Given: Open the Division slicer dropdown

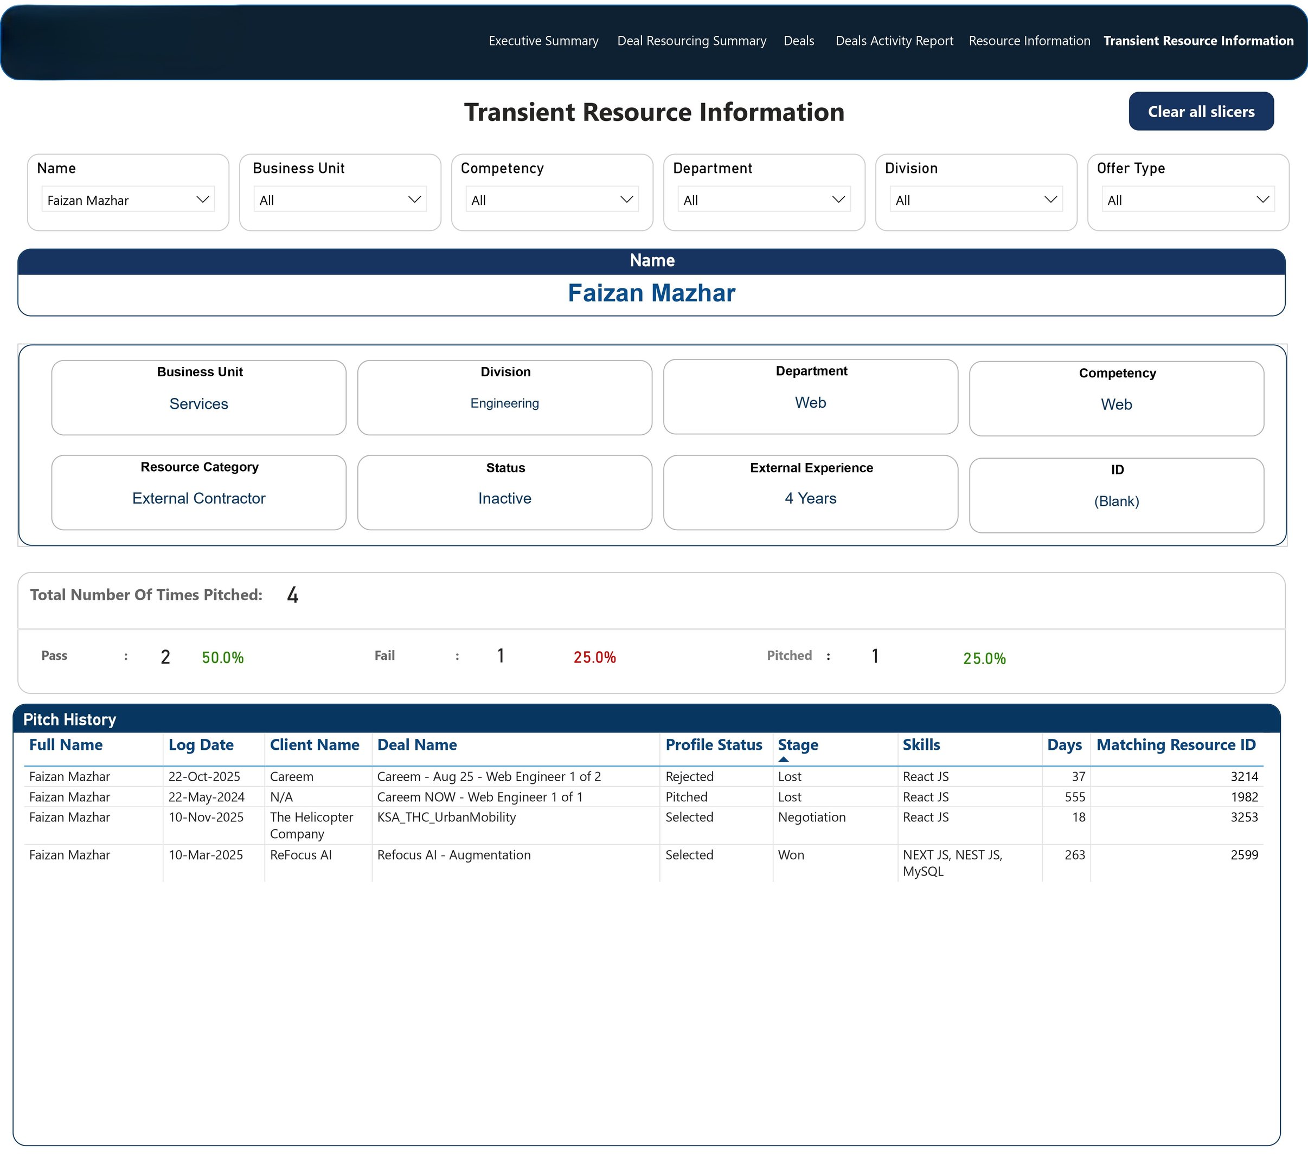Looking at the screenshot, I should (x=1050, y=200).
